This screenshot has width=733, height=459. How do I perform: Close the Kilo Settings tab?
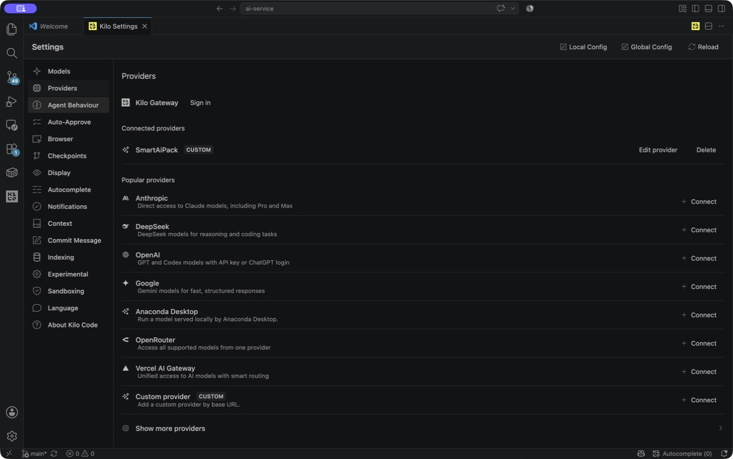(x=144, y=26)
